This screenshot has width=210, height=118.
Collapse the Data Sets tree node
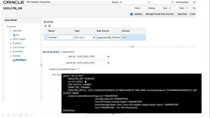pyautogui.click(x=10, y=31)
